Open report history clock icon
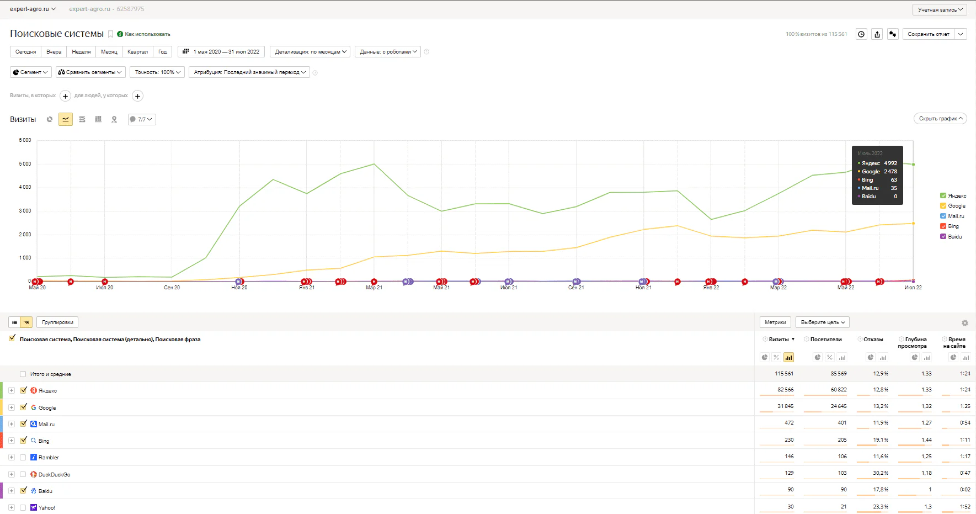 pos(861,34)
